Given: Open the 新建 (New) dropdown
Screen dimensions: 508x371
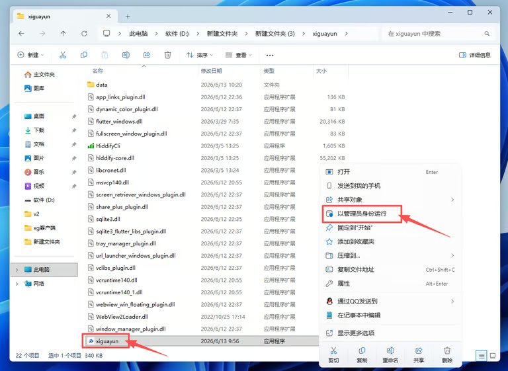Looking at the screenshot, I should tap(30, 55).
